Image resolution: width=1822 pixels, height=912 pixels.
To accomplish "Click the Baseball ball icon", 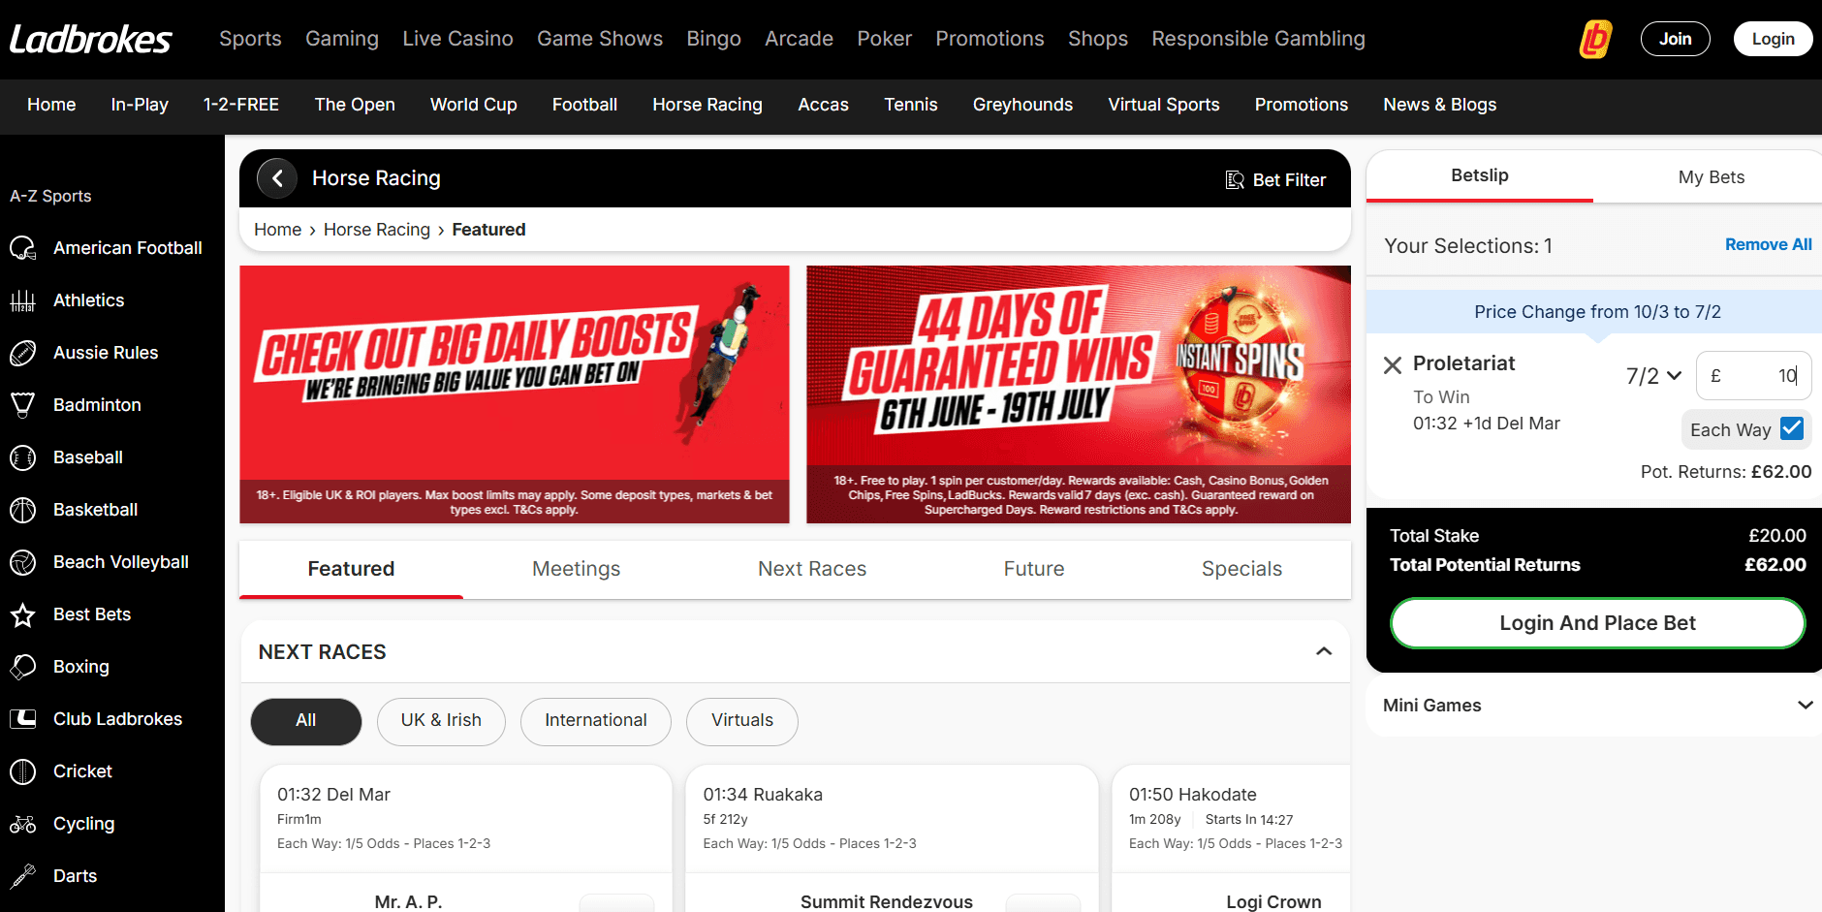I will pyautogui.click(x=23, y=457).
